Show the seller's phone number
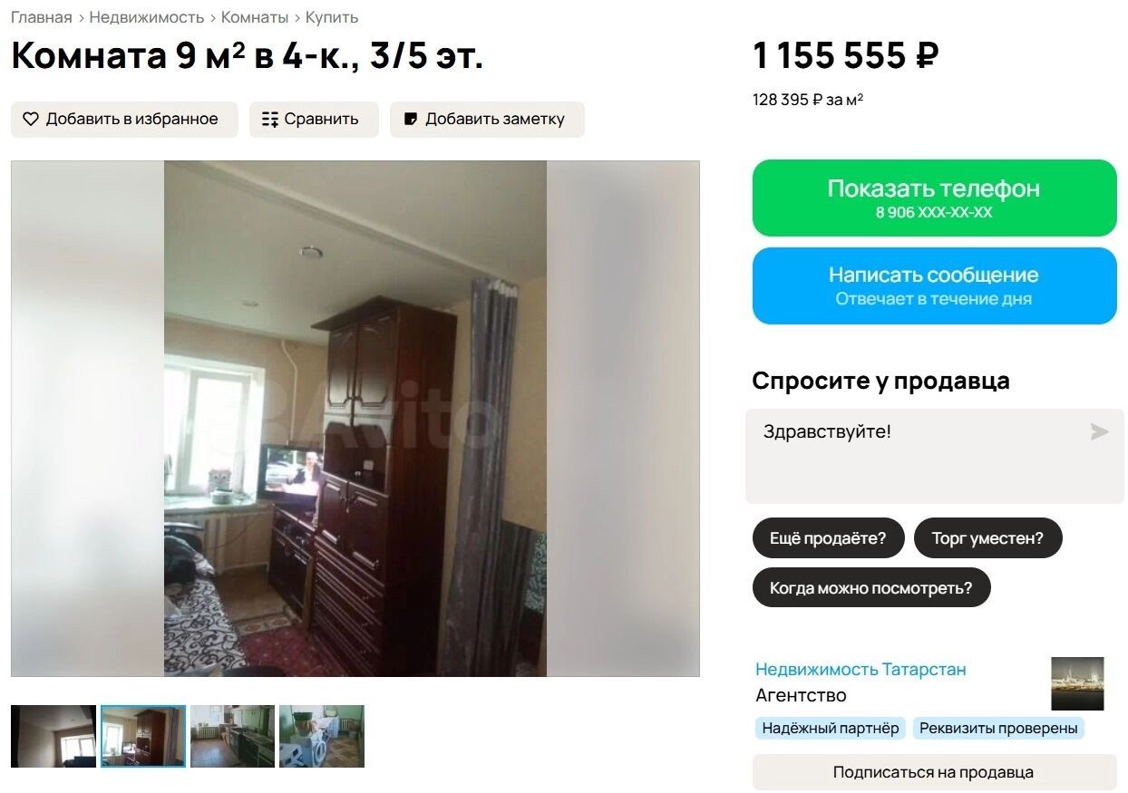1128x793 pixels. pos(934,198)
